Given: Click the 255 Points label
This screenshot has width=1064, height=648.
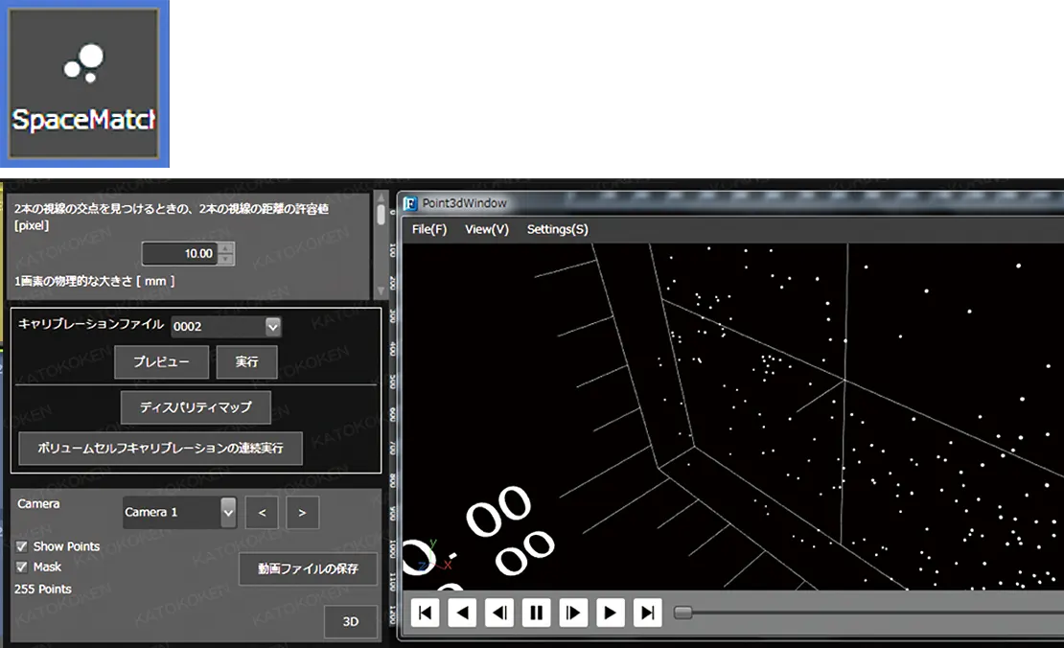Looking at the screenshot, I should (43, 589).
